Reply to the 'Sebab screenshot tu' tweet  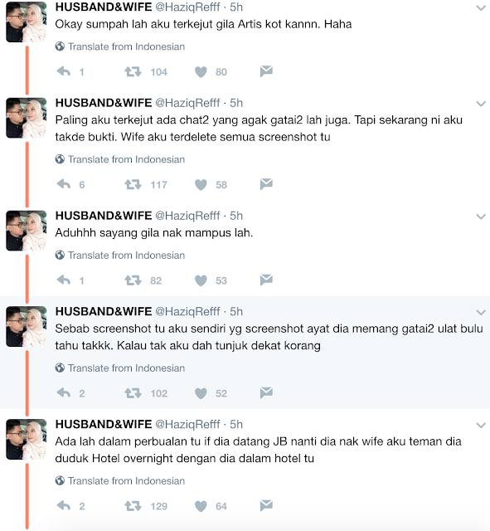tap(64, 392)
